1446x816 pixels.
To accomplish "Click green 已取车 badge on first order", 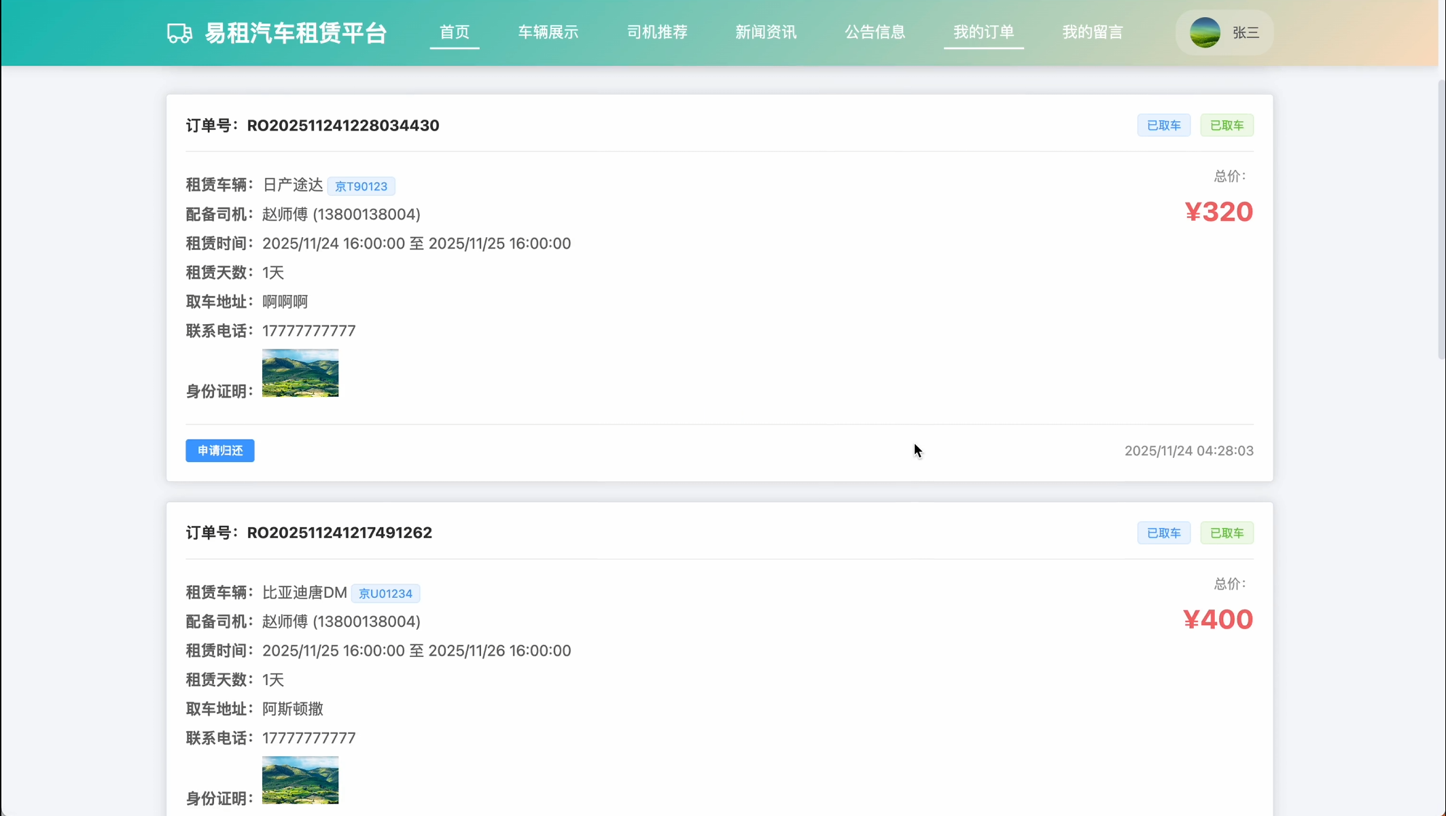I will pyautogui.click(x=1227, y=125).
